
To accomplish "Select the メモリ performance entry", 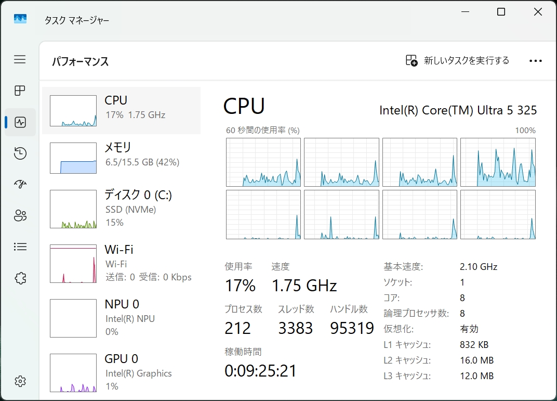I will pyautogui.click(x=121, y=158).
